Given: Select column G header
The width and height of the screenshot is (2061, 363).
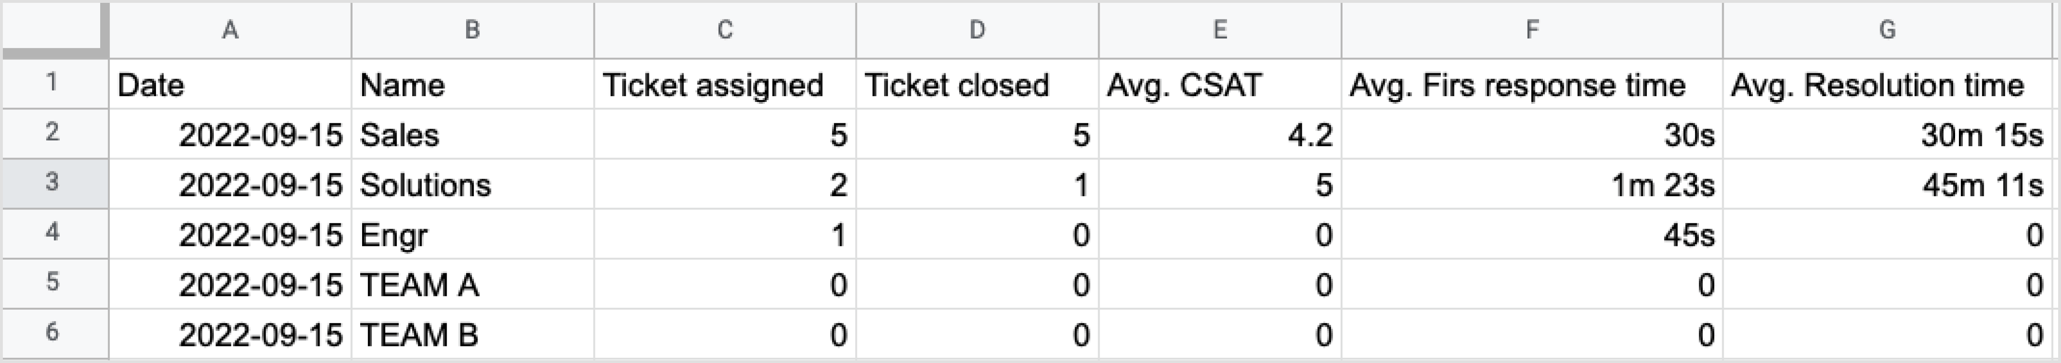Looking at the screenshot, I should coord(1886,30).
